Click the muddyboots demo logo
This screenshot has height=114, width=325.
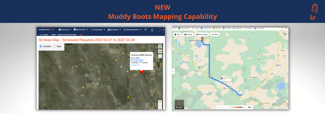tap(46, 29)
